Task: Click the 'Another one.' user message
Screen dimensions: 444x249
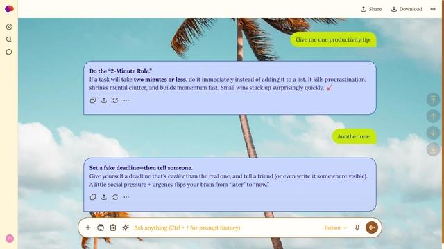Action: (354, 136)
